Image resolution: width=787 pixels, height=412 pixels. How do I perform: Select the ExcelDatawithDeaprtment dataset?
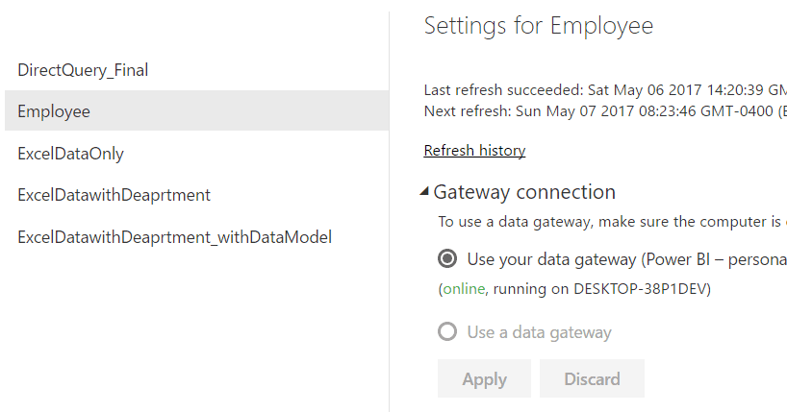tap(114, 195)
